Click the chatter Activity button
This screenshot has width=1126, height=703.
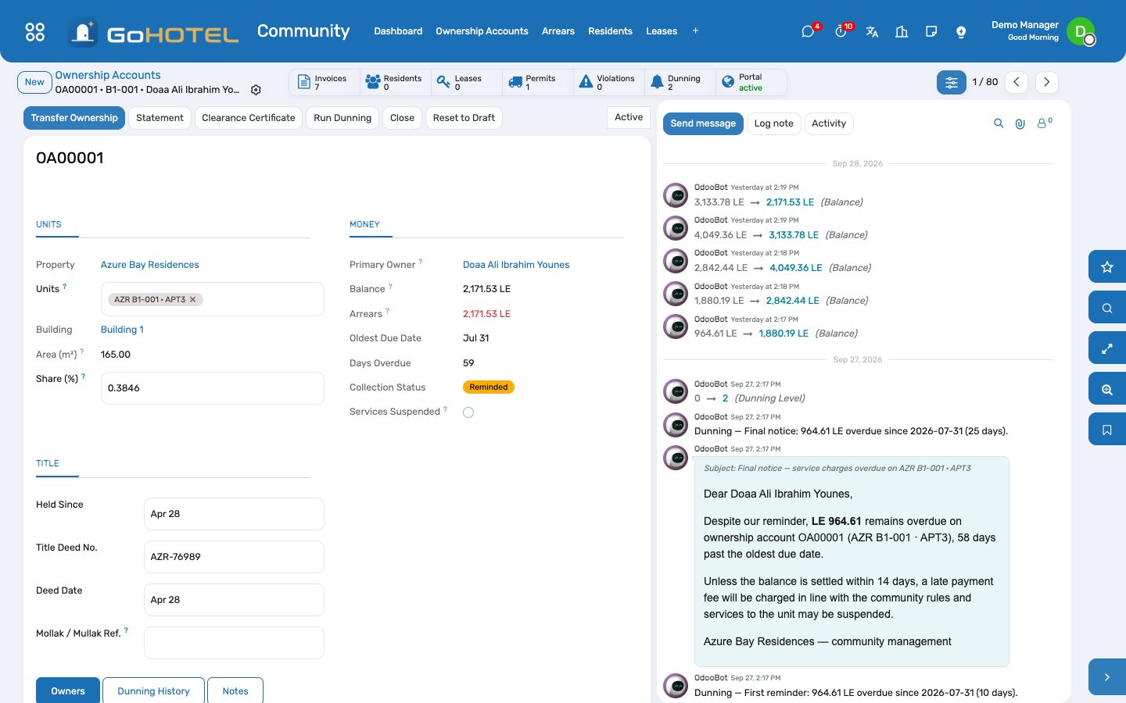click(829, 123)
